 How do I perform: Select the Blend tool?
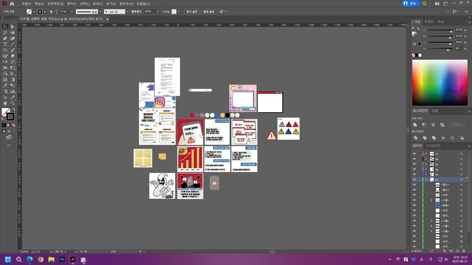(x=13, y=85)
